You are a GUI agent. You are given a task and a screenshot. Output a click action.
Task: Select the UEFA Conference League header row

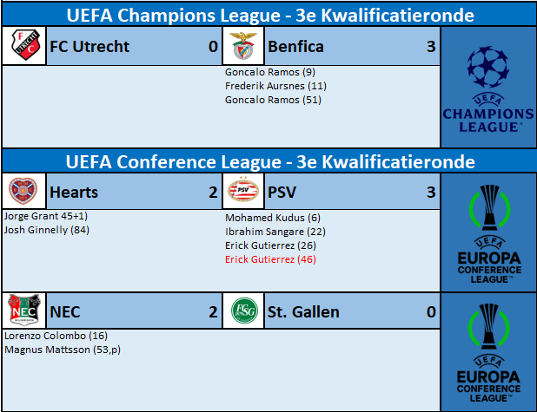point(268,161)
